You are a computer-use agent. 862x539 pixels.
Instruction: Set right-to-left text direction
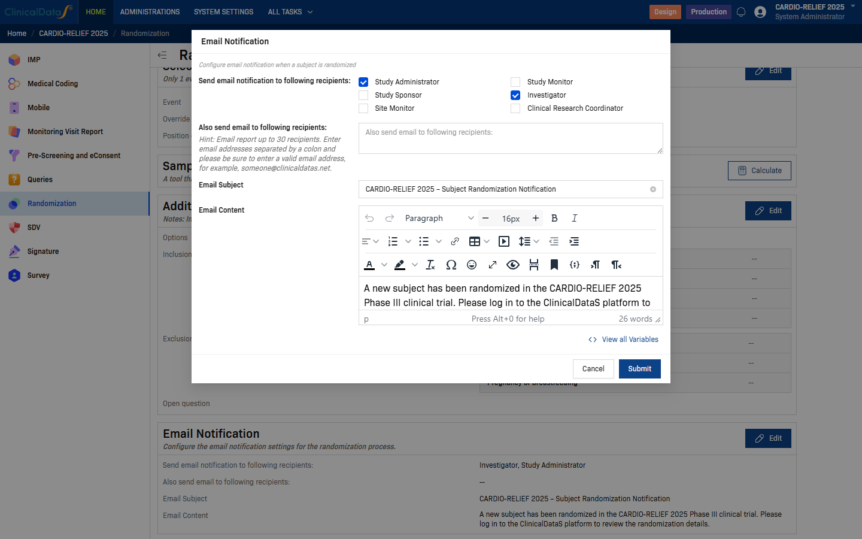click(x=616, y=265)
